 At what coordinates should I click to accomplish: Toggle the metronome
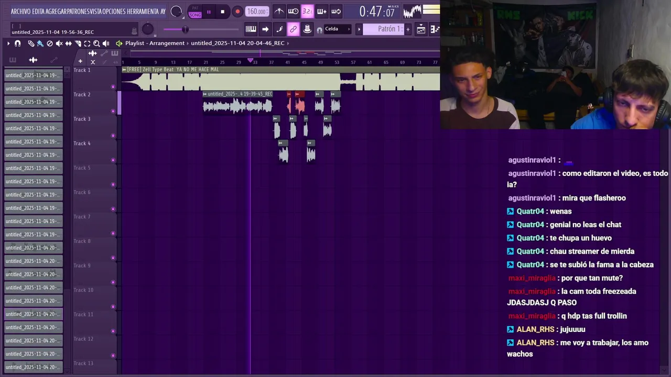tap(279, 11)
